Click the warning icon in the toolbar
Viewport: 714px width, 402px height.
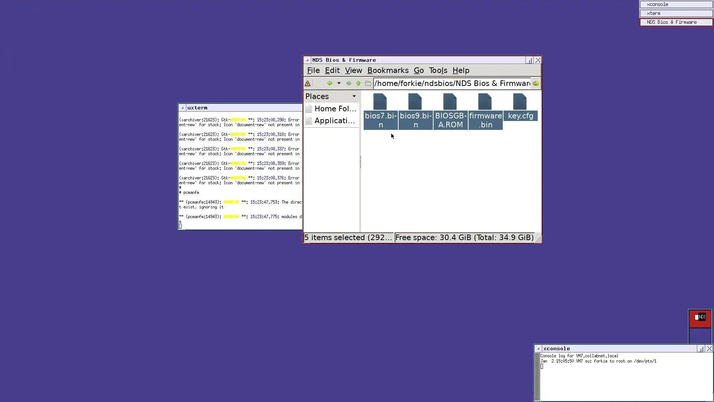[x=308, y=84]
